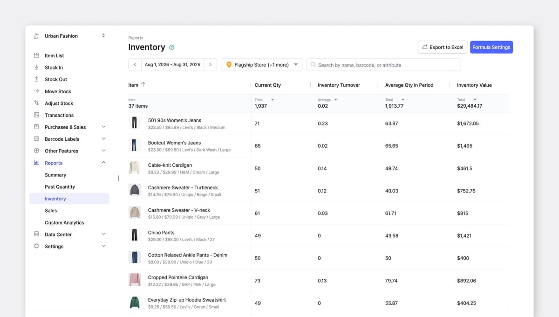Viewport: 559px width, 317px height.
Task: Click the $1,672.05 inventory value cell
Action: [x=468, y=124]
